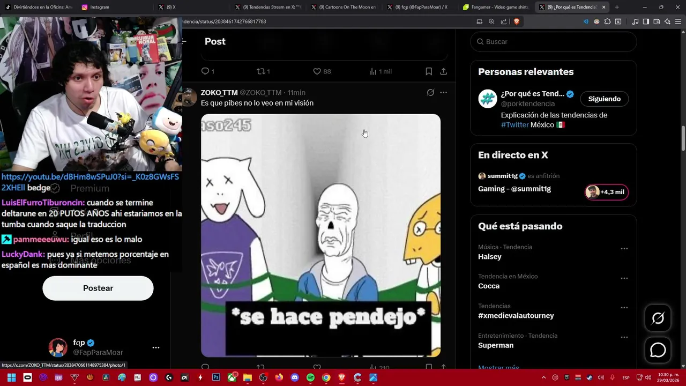
Task: Open the browser hamburger main menu
Action: click(x=678, y=21)
